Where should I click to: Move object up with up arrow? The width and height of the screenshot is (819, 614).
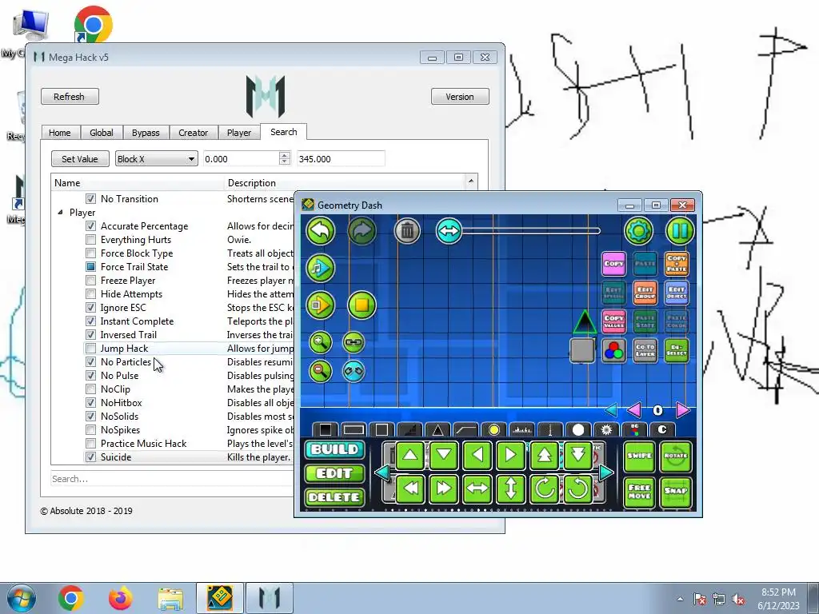tap(410, 455)
